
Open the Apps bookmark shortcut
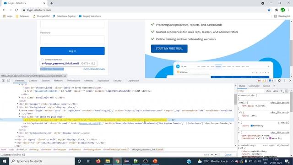tap(7, 16)
